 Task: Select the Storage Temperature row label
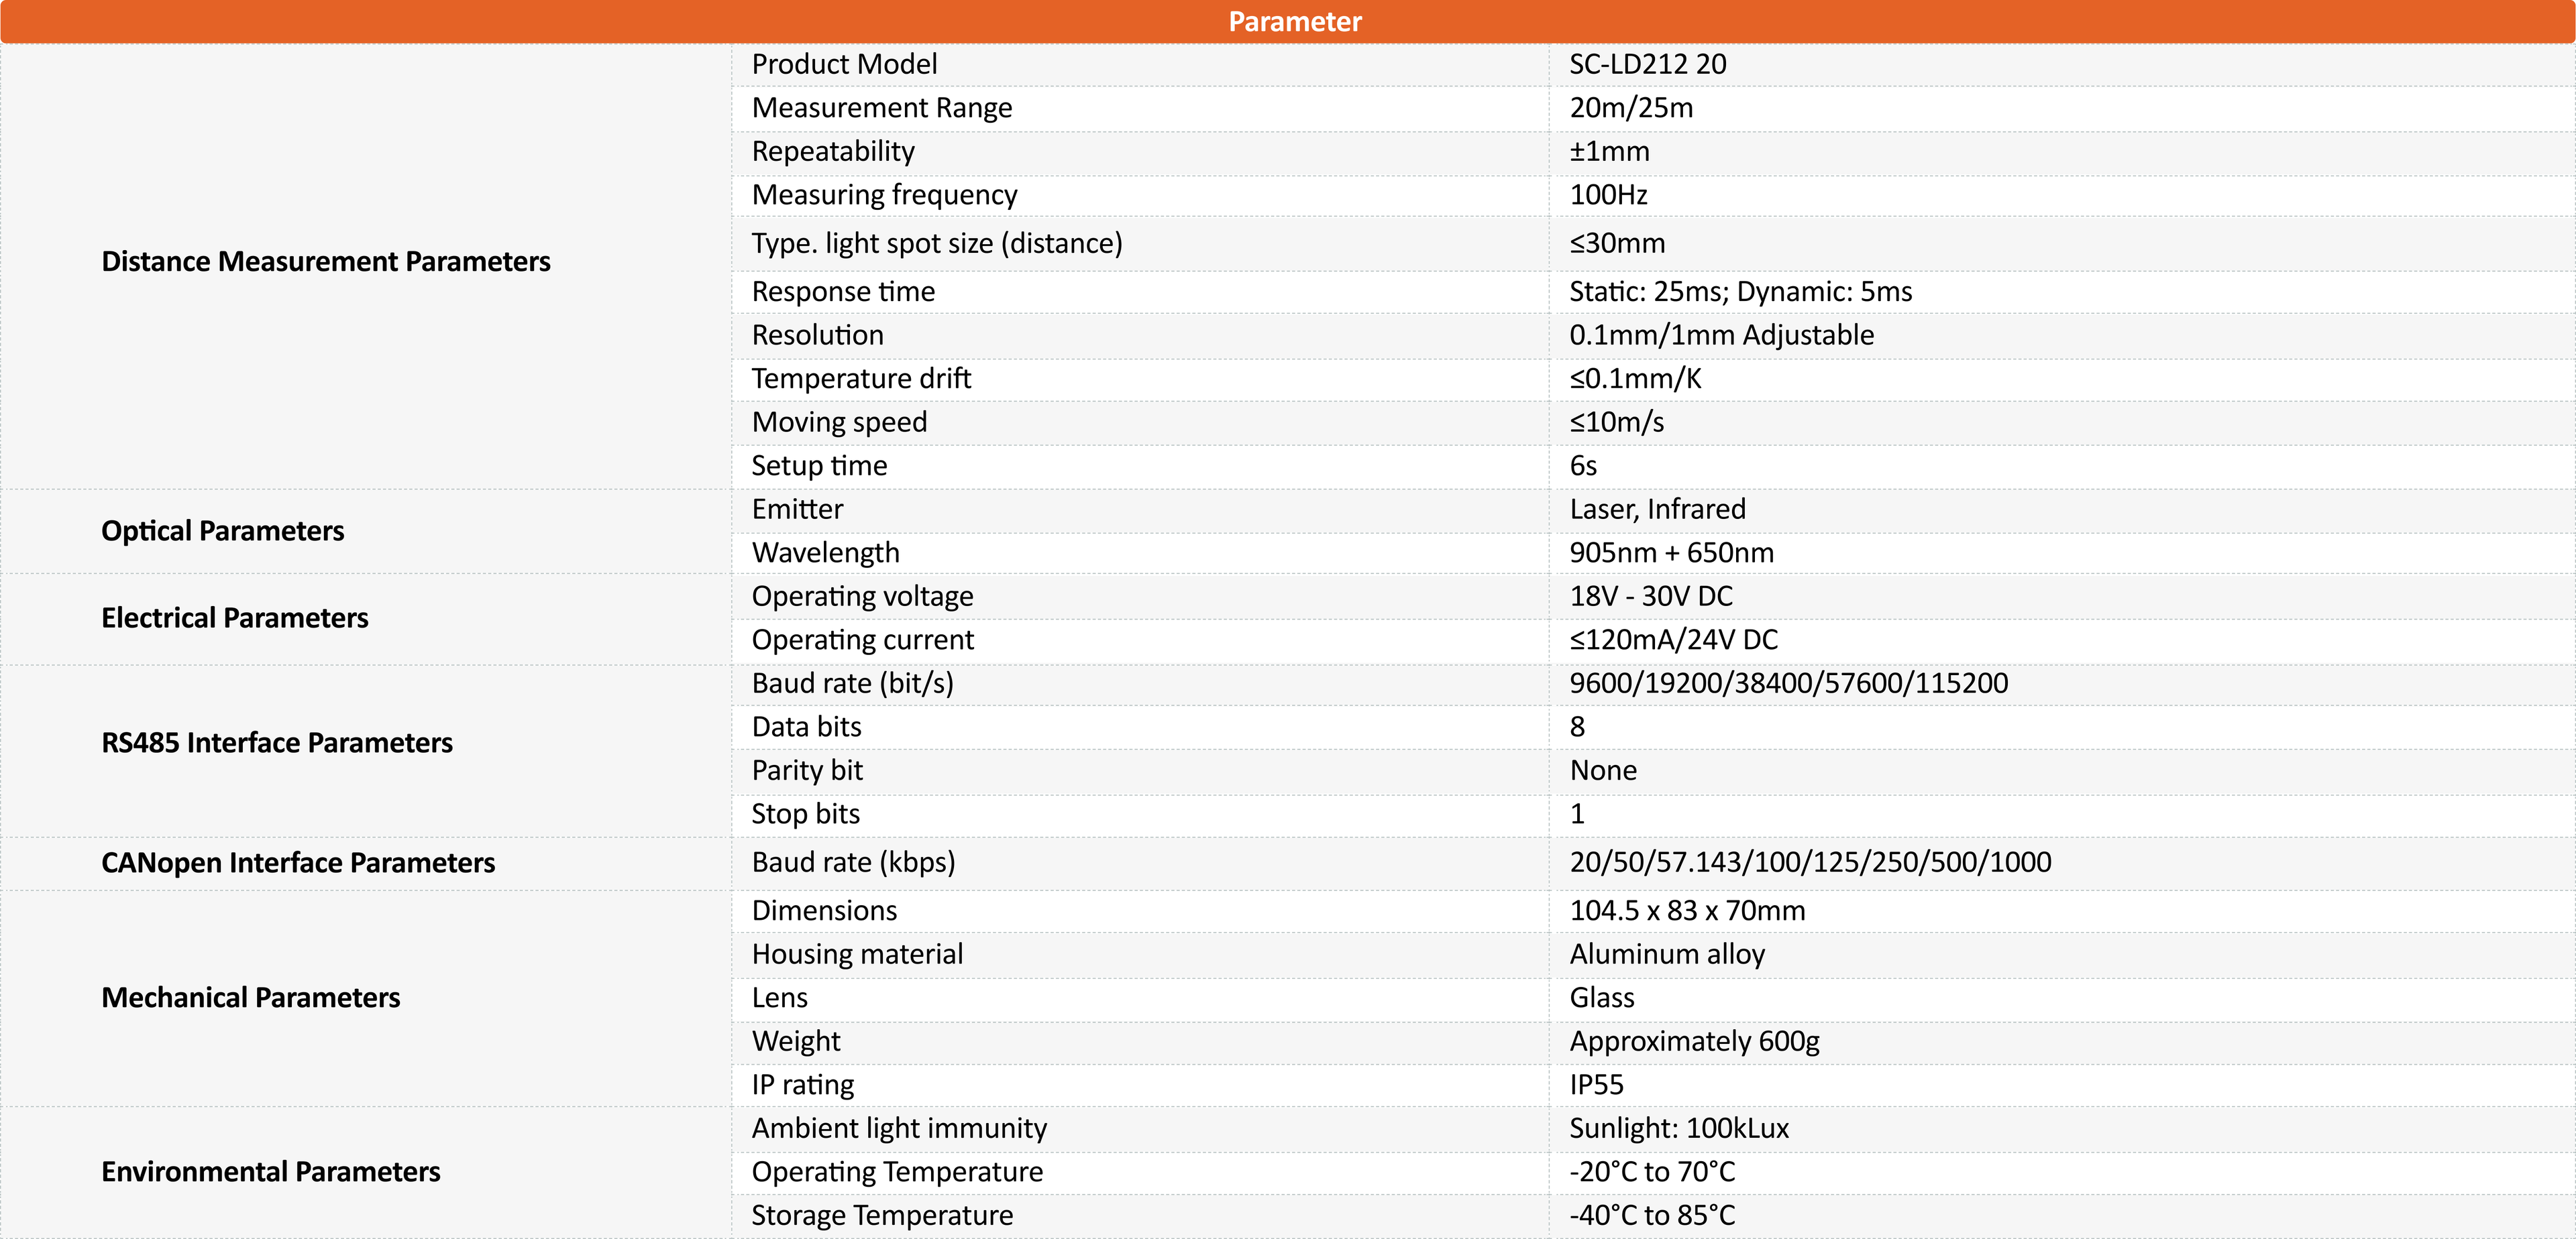[x=882, y=1215]
